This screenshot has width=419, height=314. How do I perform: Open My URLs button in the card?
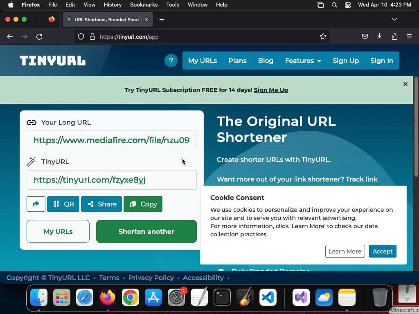(58, 231)
